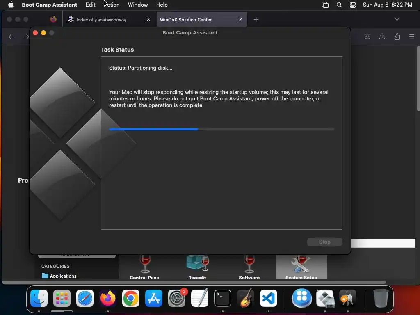Viewport: 420px width, 315px height.
Task: Click the Task Status heading
Action: pyautogui.click(x=117, y=50)
